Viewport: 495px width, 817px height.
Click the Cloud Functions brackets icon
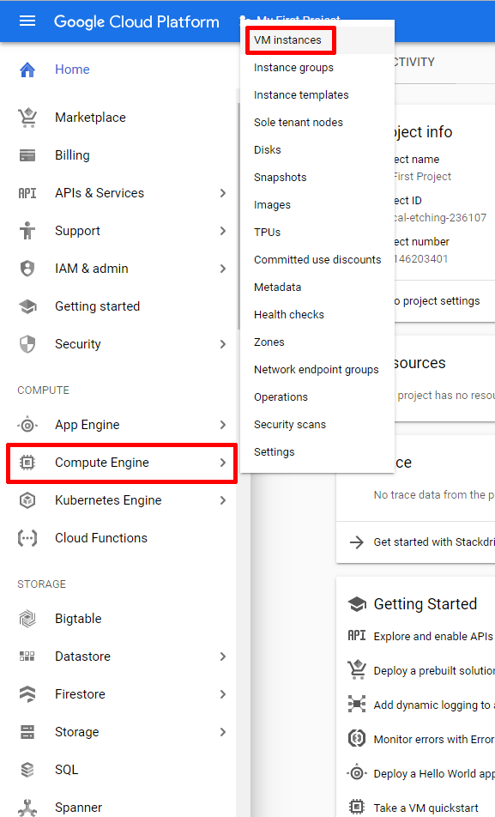pyautogui.click(x=27, y=538)
